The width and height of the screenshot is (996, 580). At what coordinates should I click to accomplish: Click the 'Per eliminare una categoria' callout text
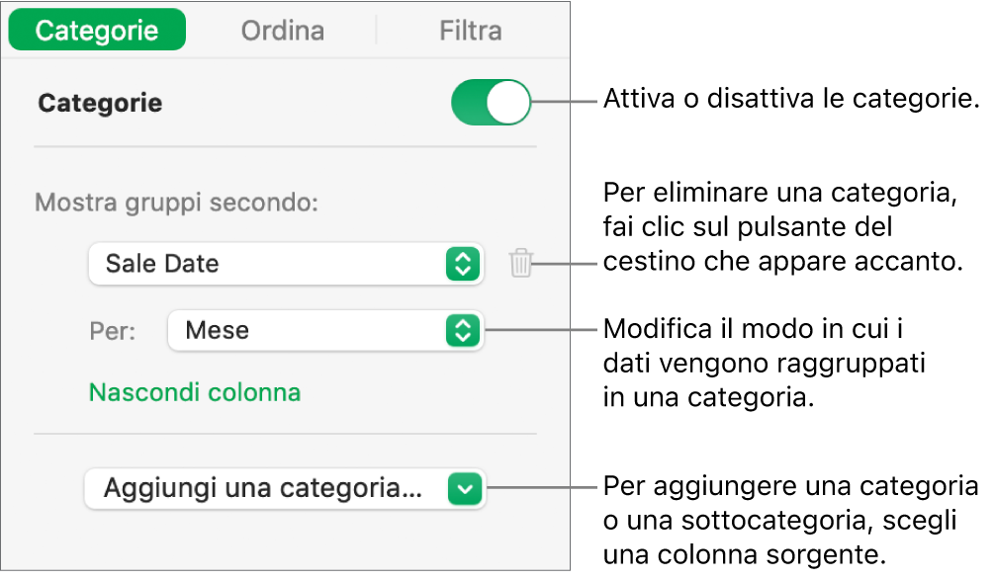[x=780, y=226]
